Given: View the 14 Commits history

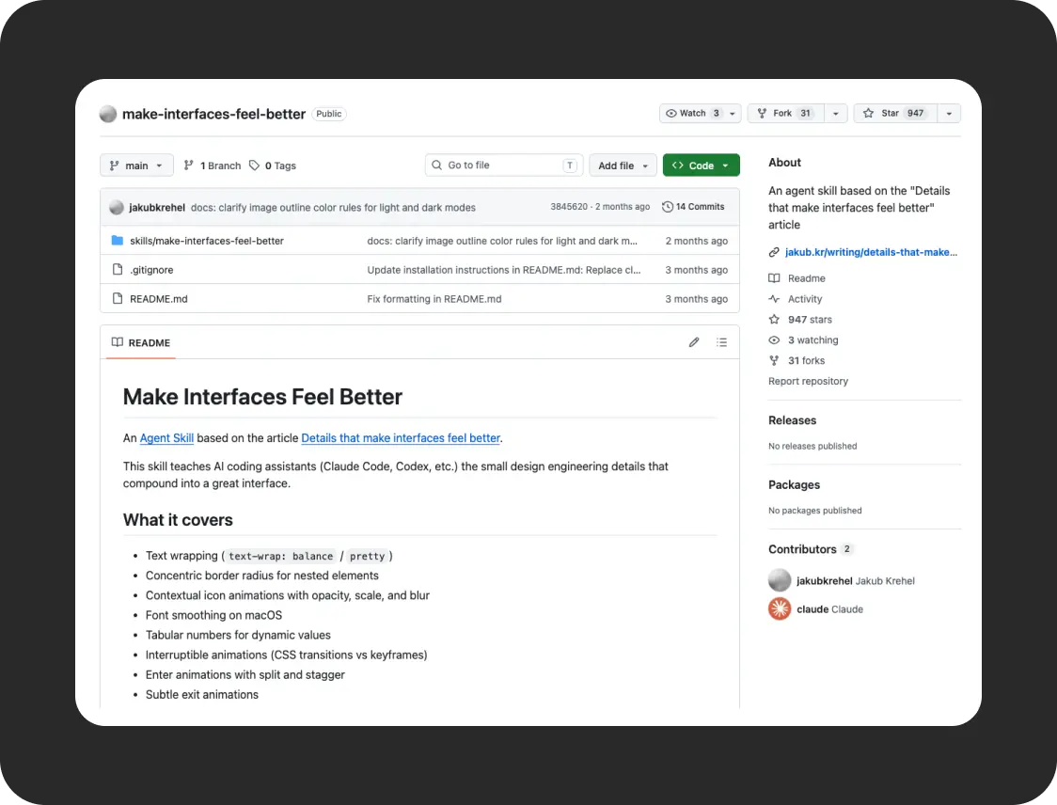Looking at the screenshot, I should tap(693, 206).
